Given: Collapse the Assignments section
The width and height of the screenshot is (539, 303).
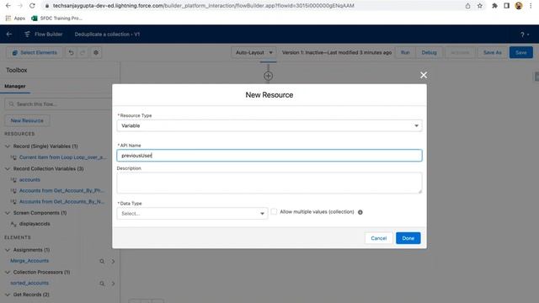Looking at the screenshot, I should 8,250.
